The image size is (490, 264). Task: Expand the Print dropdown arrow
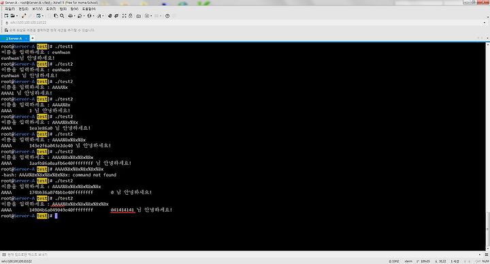[74, 16]
